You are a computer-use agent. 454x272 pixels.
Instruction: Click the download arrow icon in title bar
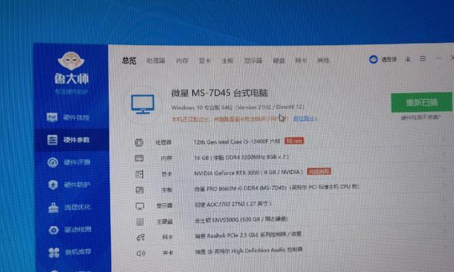tap(408, 59)
